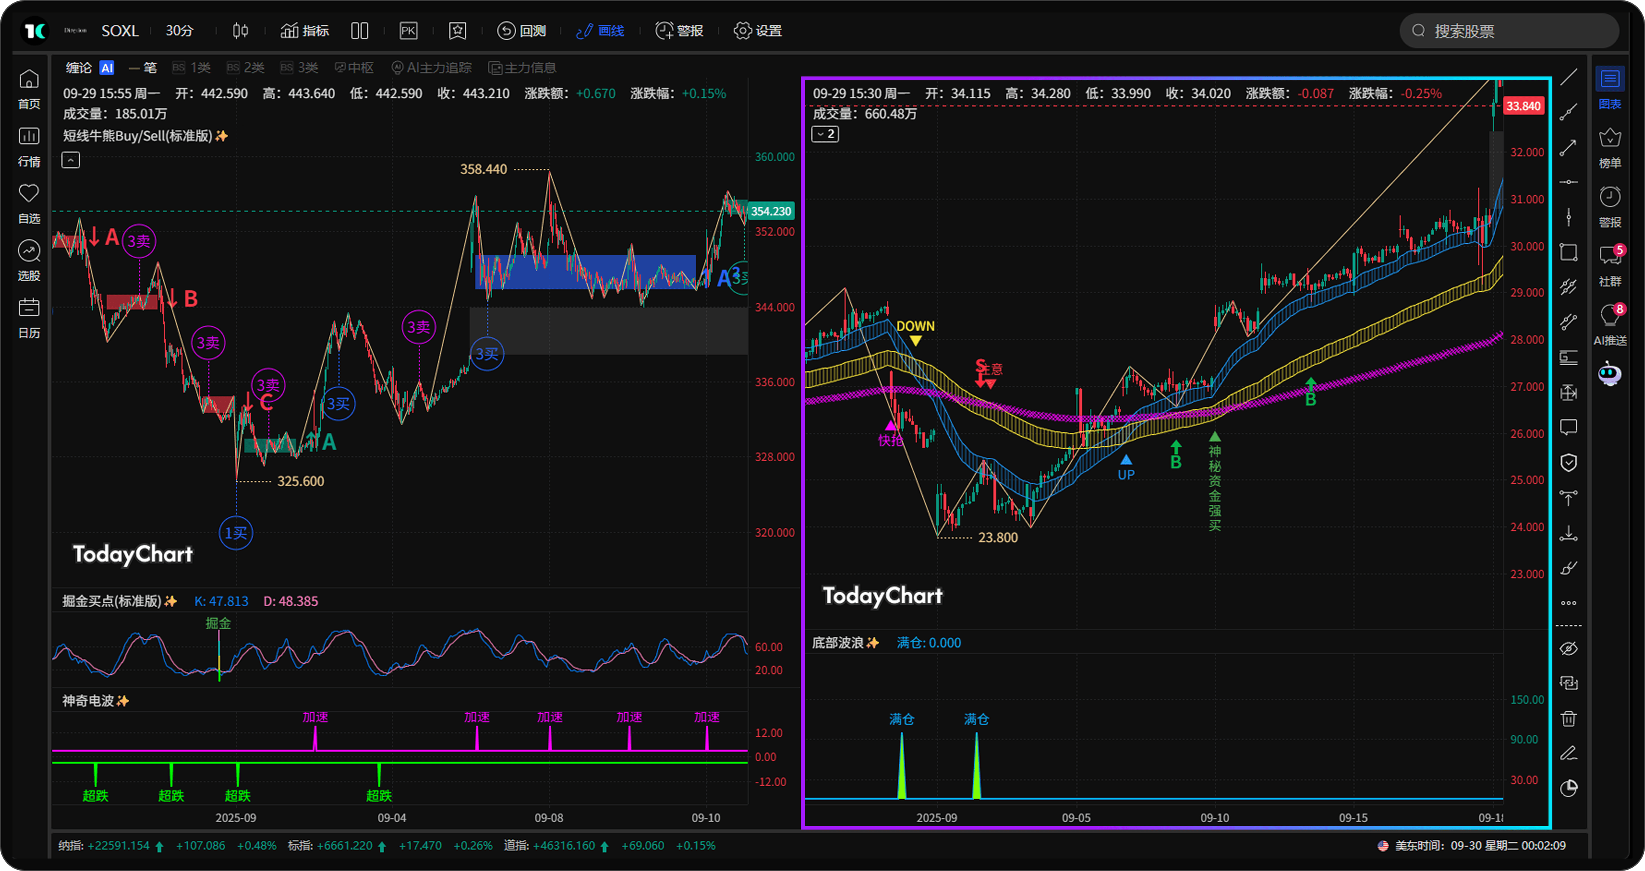
Task: Click the PK button
Action: pyautogui.click(x=408, y=31)
